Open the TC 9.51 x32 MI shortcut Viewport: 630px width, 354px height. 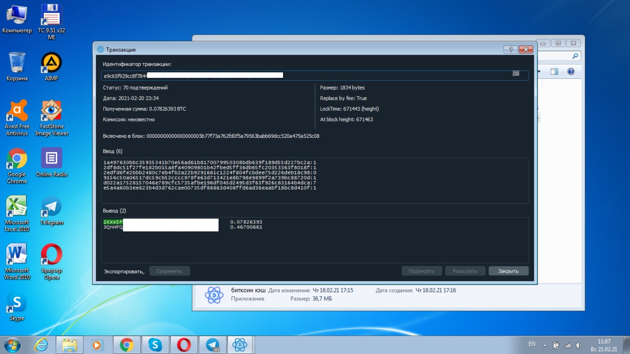(x=51, y=22)
